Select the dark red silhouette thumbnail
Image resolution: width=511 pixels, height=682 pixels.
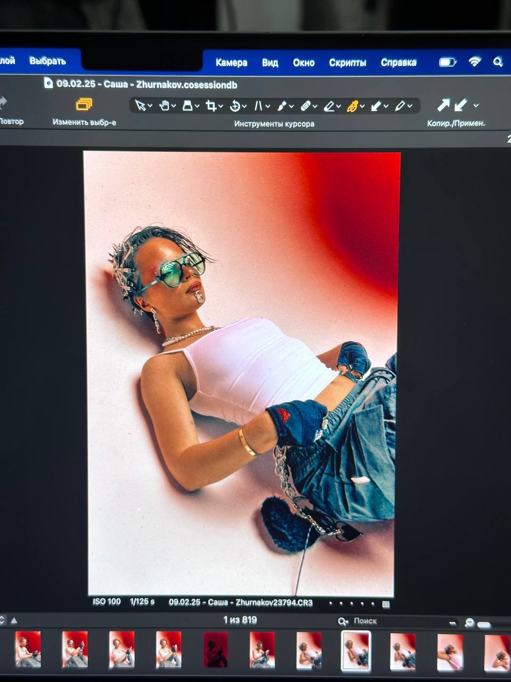click(216, 649)
